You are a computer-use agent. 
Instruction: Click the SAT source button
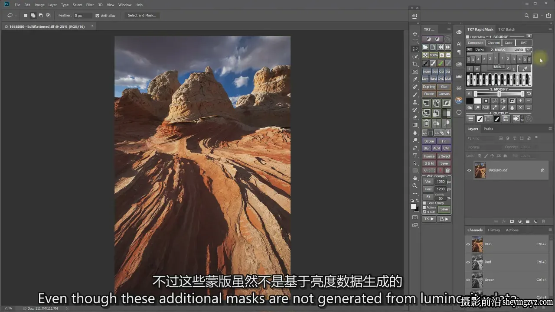[x=524, y=43]
